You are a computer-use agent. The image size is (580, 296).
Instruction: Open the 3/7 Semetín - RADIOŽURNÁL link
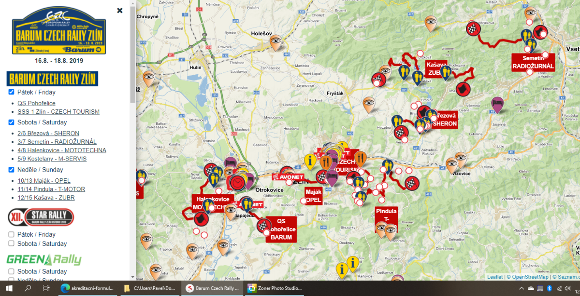coord(57,142)
